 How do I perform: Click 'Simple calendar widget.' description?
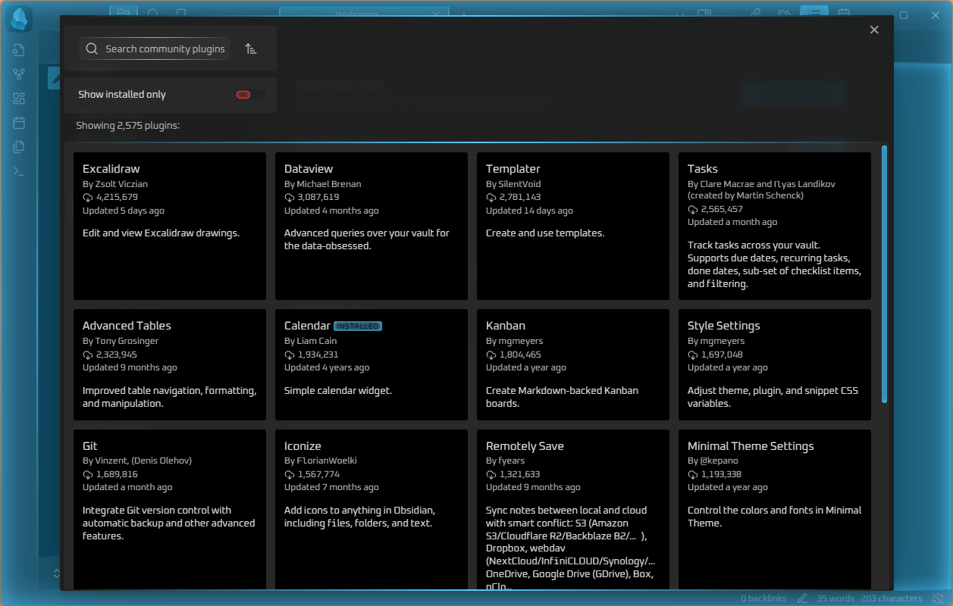coord(337,391)
